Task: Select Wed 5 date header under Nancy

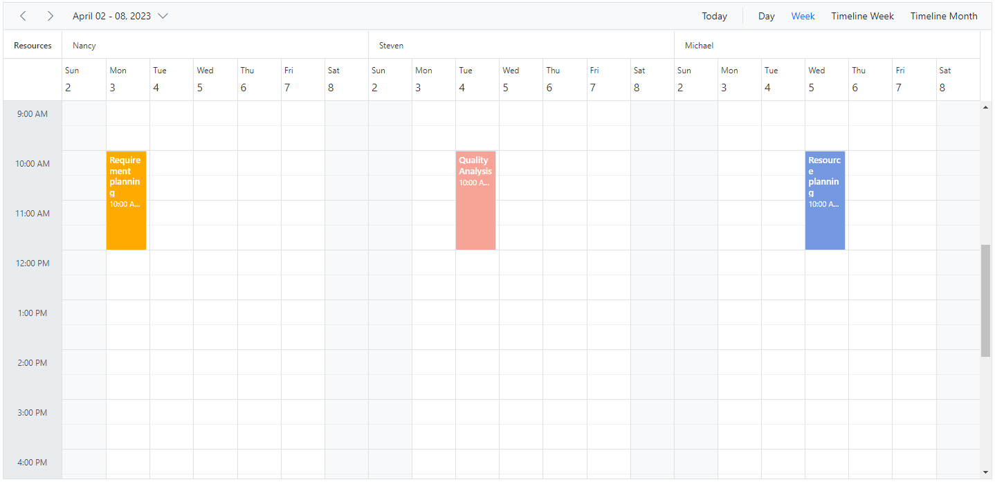Action: (x=215, y=80)
